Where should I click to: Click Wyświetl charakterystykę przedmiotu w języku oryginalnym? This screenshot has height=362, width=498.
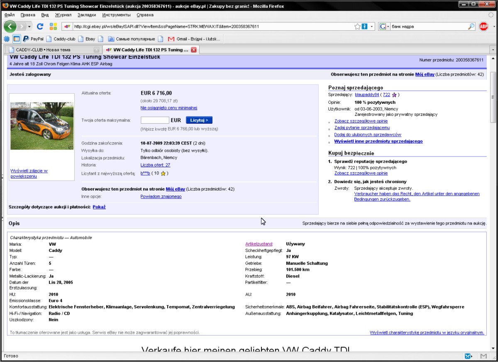pos(427,333)
